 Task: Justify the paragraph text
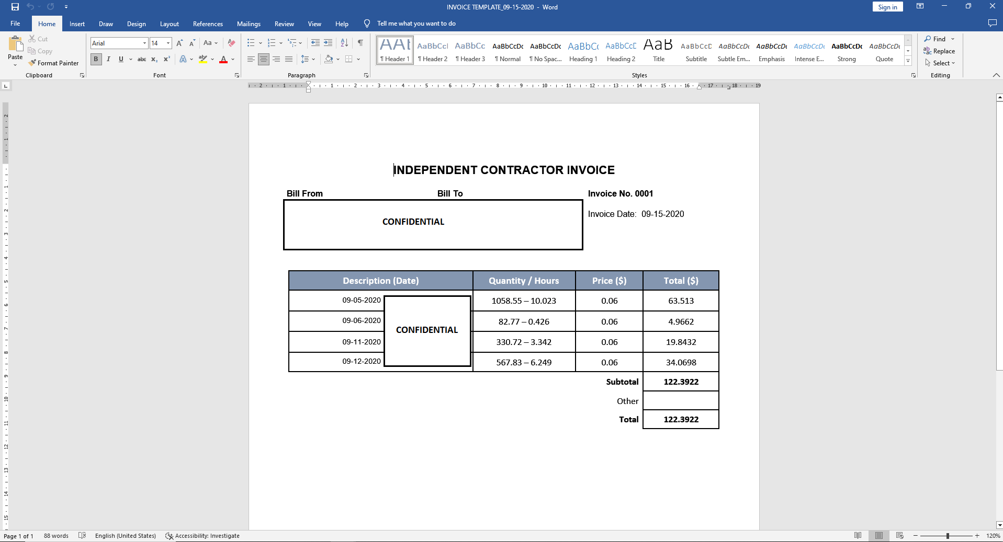coord(289,60)
